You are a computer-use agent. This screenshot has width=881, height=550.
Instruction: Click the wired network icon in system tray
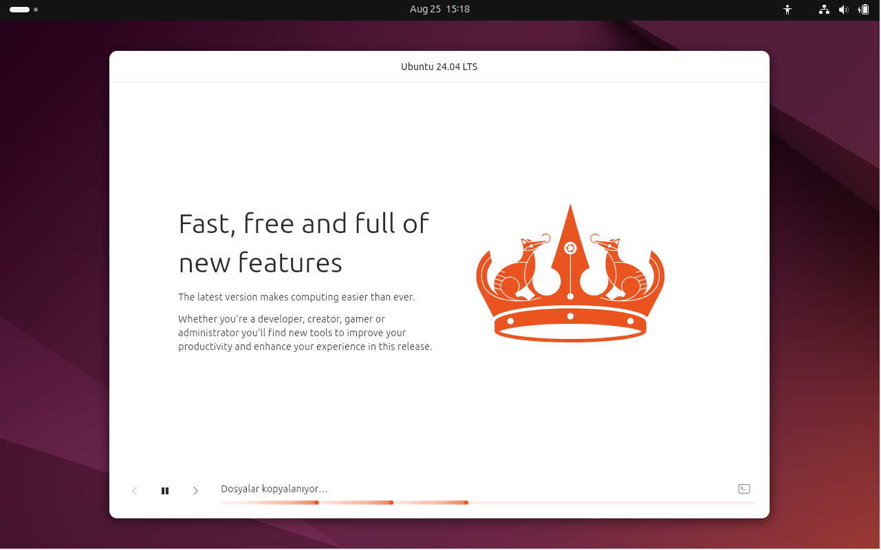point(824,10)
